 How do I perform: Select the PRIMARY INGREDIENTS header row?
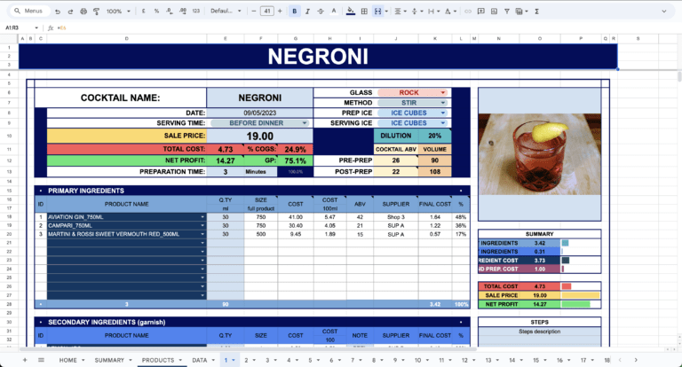252,191
